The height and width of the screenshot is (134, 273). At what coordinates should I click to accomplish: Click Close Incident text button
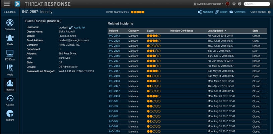click(258, 12)
